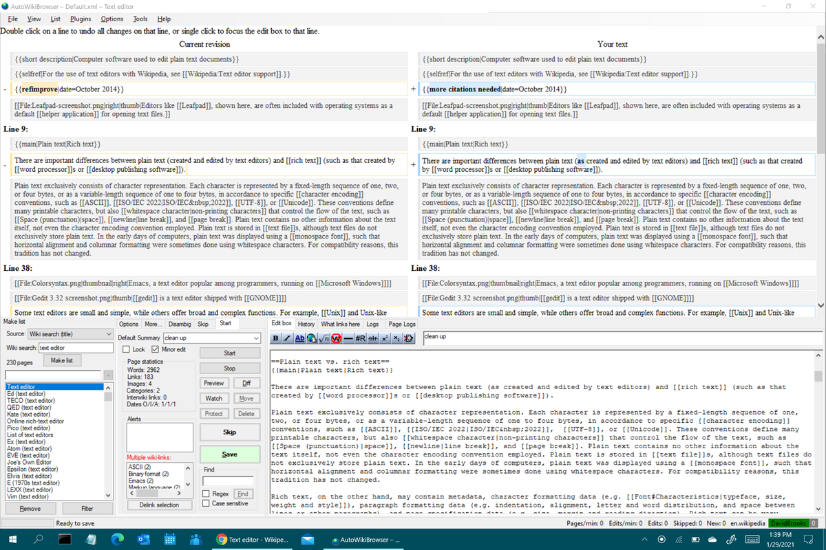
Task: Switch to the Page Logs tab
Action: (402, 324)
